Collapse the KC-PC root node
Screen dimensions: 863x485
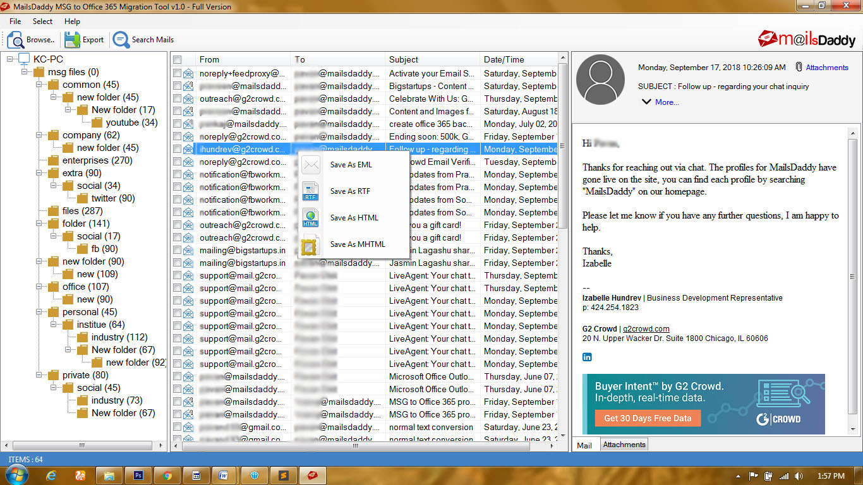point(10,59)
